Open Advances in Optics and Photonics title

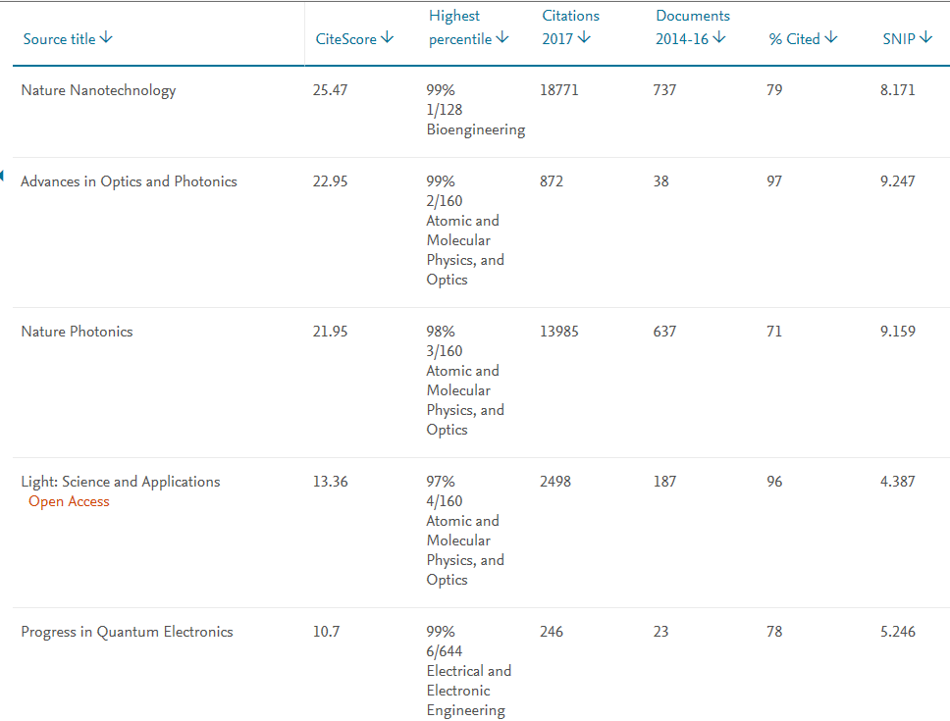point(129,181)
